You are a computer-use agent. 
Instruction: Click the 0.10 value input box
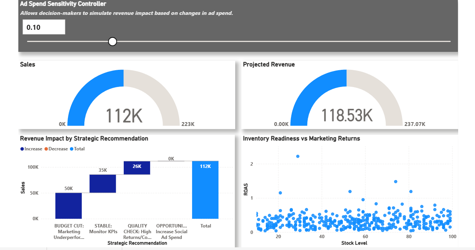pos(44,27)
